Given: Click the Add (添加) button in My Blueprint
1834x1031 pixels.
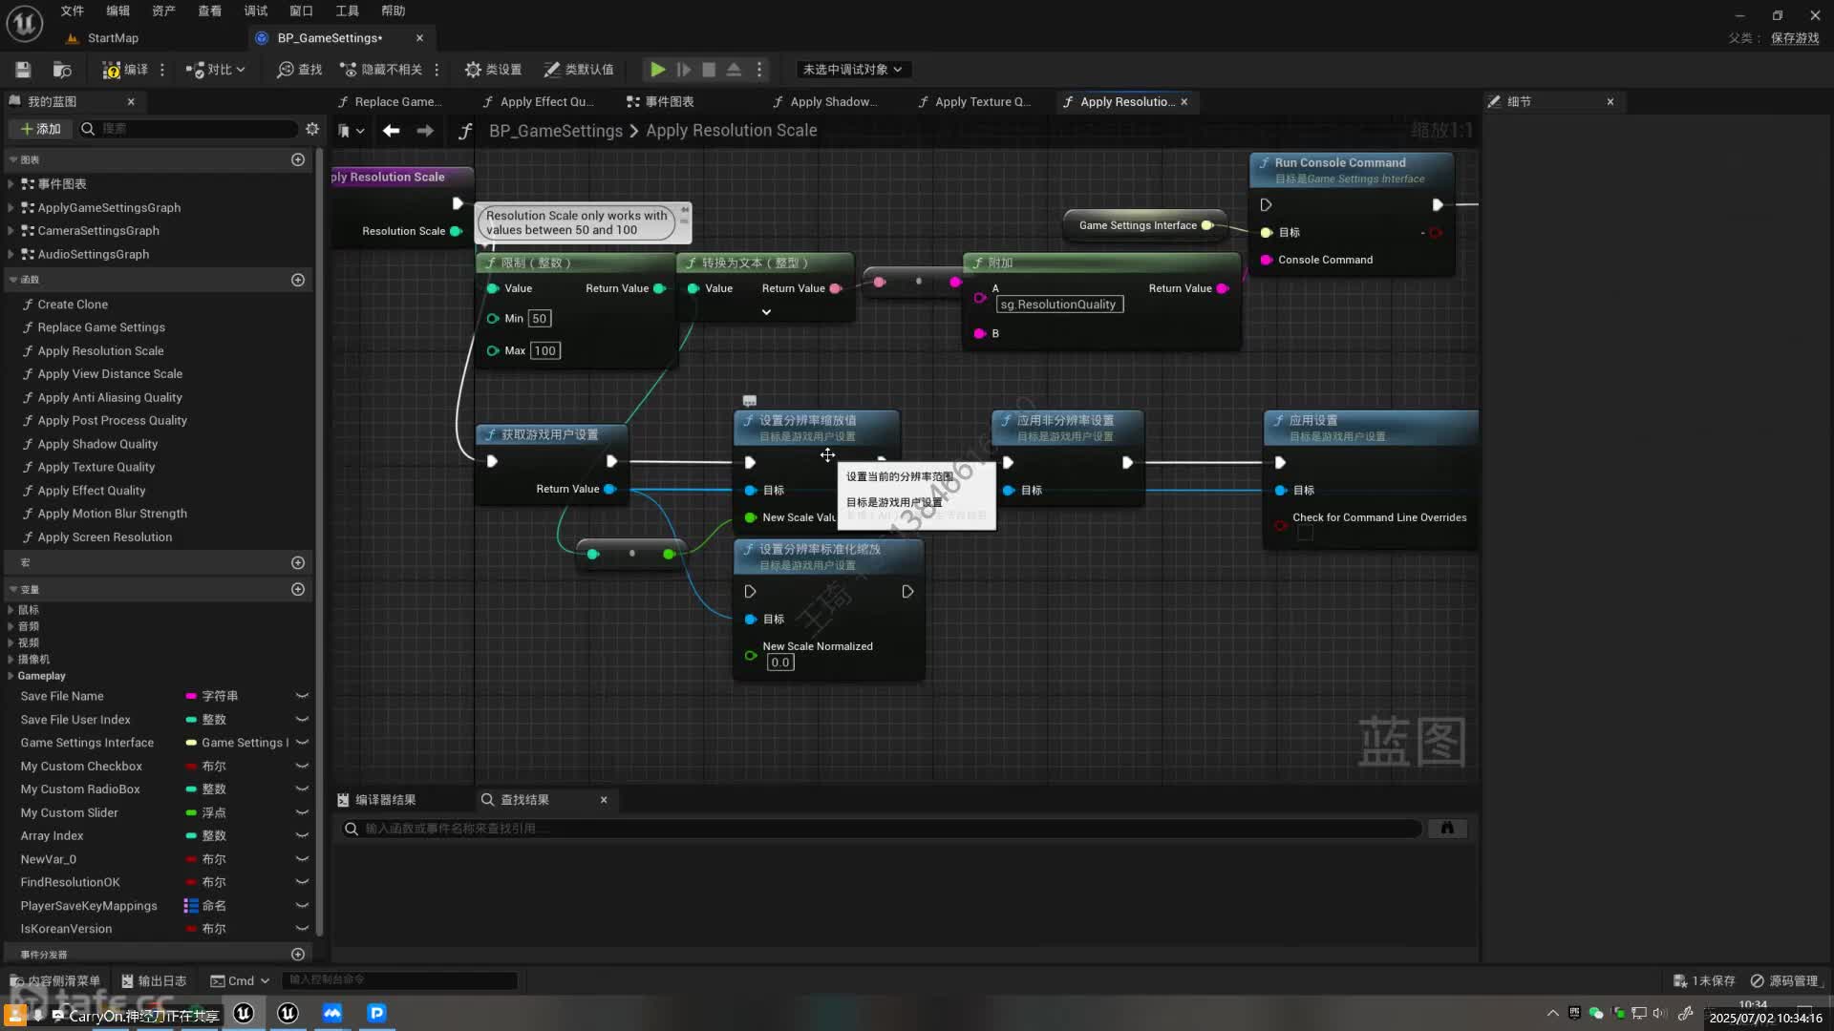Looking at the screenshot, I should pyautogui.click(x=41, y=129).
